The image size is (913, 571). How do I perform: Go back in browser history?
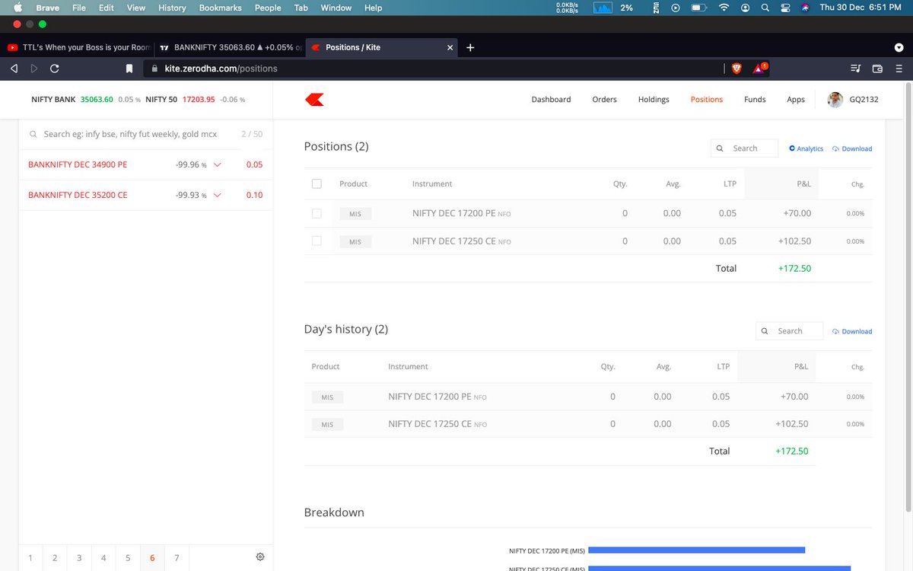pyautogui.click(x=14, y=69)
